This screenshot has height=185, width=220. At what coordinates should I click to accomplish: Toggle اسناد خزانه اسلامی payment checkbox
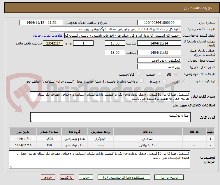(142, 81)
